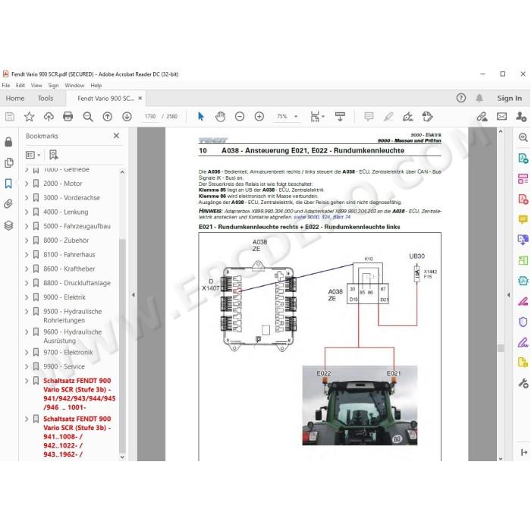Open the File menu
This screenshot has height=531, width=531.
6,85
